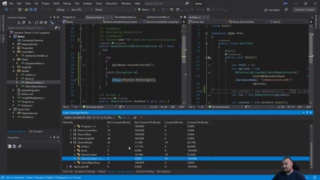Click the Property Pages wrench icon
Screen dimensions: 320x180
19,146
